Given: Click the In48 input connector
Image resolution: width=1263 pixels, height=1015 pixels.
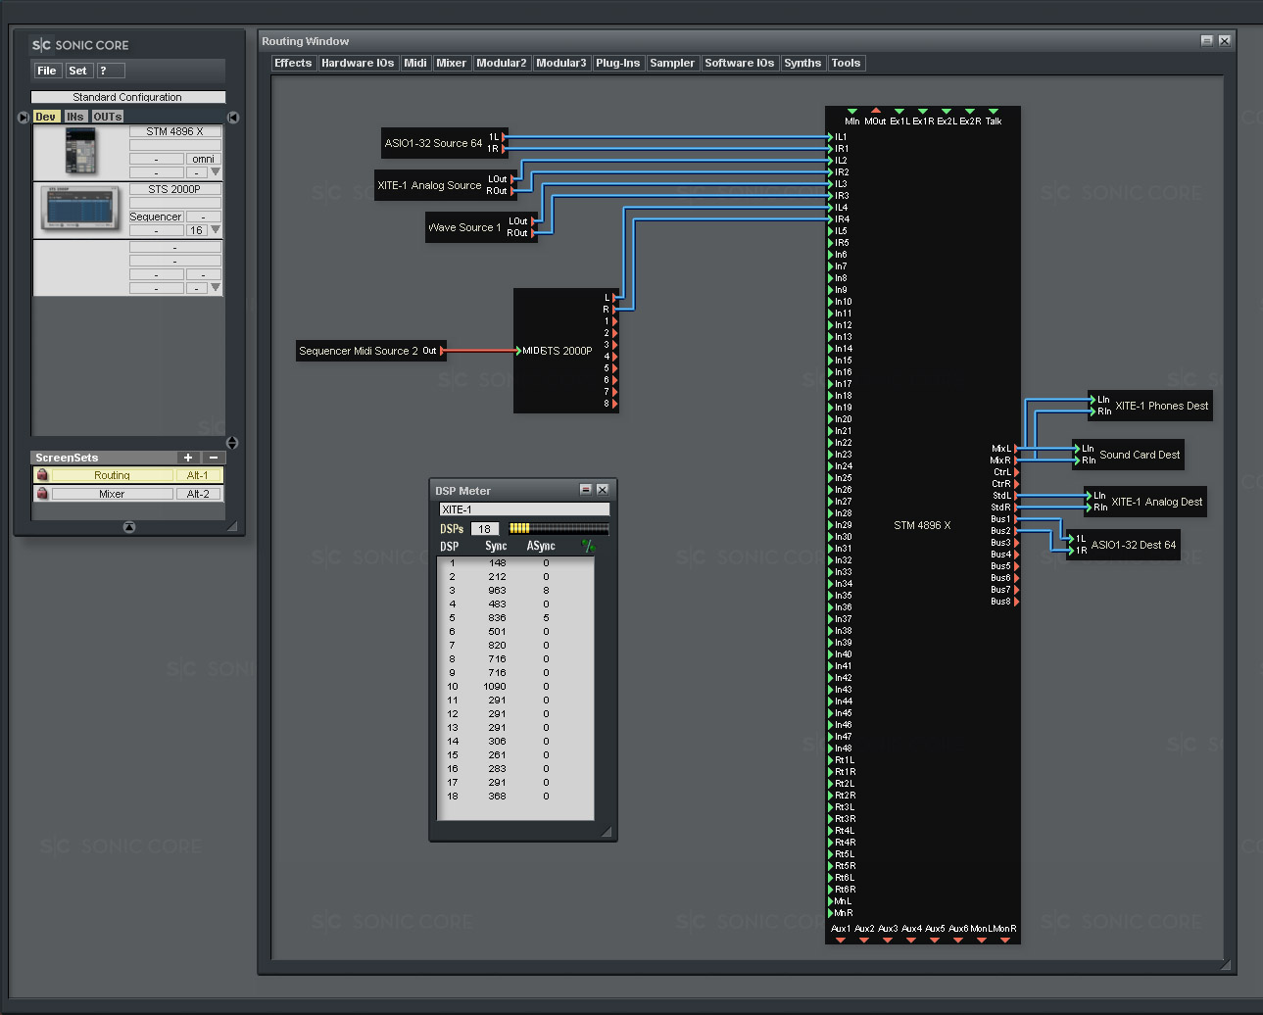Looking at the screenshot, I should (831, 749).
